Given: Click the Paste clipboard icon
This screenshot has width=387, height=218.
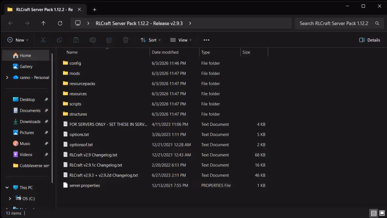Looking at the screenshot, I should tap(76, 40).
